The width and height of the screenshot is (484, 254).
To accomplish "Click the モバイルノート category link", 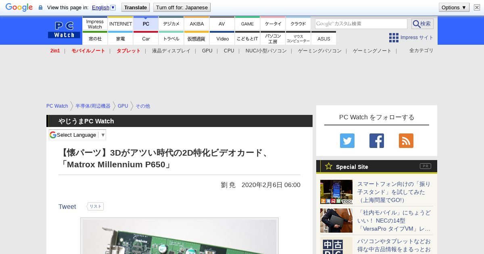I will coord(88,51).
